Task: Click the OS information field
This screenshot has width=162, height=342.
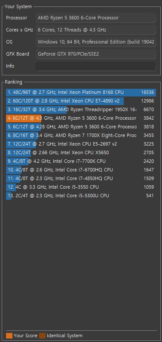Action: coord(96,42)
